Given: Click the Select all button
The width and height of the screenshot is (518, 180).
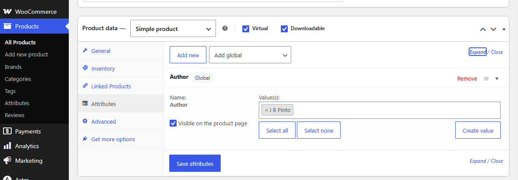Looking at the screenshot, I should 277,130.
